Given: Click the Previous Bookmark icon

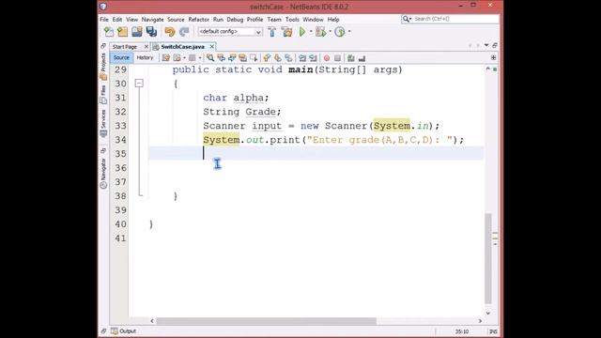Looking at the screenshot, I should pyautogui.click(x=267, y=58).
